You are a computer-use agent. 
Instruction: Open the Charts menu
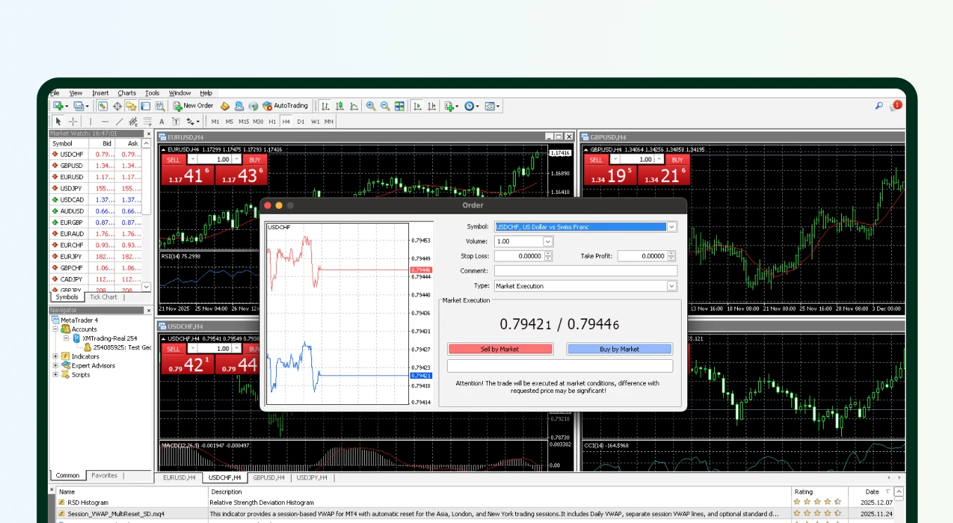tap(127, 93)
